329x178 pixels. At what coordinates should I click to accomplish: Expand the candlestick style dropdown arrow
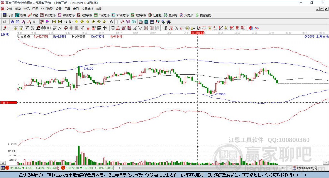[x=38, y=22]
